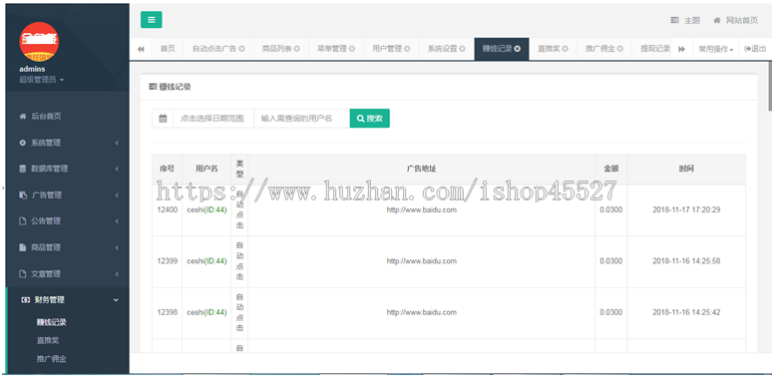Click the page vertical scrollbar
This screenshot has width=774, height=377.
coord(771,86)
